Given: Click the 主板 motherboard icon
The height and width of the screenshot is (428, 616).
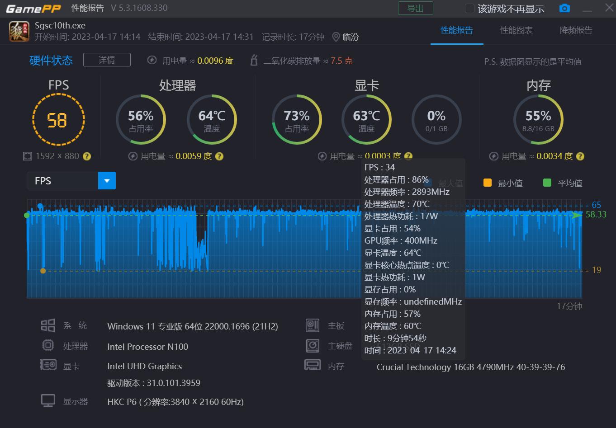Looking at the screenshot, I should coord(313,325).
